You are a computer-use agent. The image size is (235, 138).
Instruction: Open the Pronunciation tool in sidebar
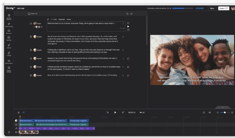click(x=9, y=61)
